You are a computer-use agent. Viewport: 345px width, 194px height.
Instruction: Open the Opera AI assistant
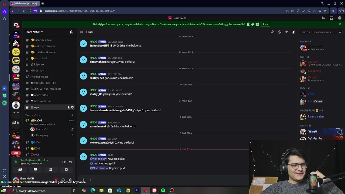tap(341, 11)
